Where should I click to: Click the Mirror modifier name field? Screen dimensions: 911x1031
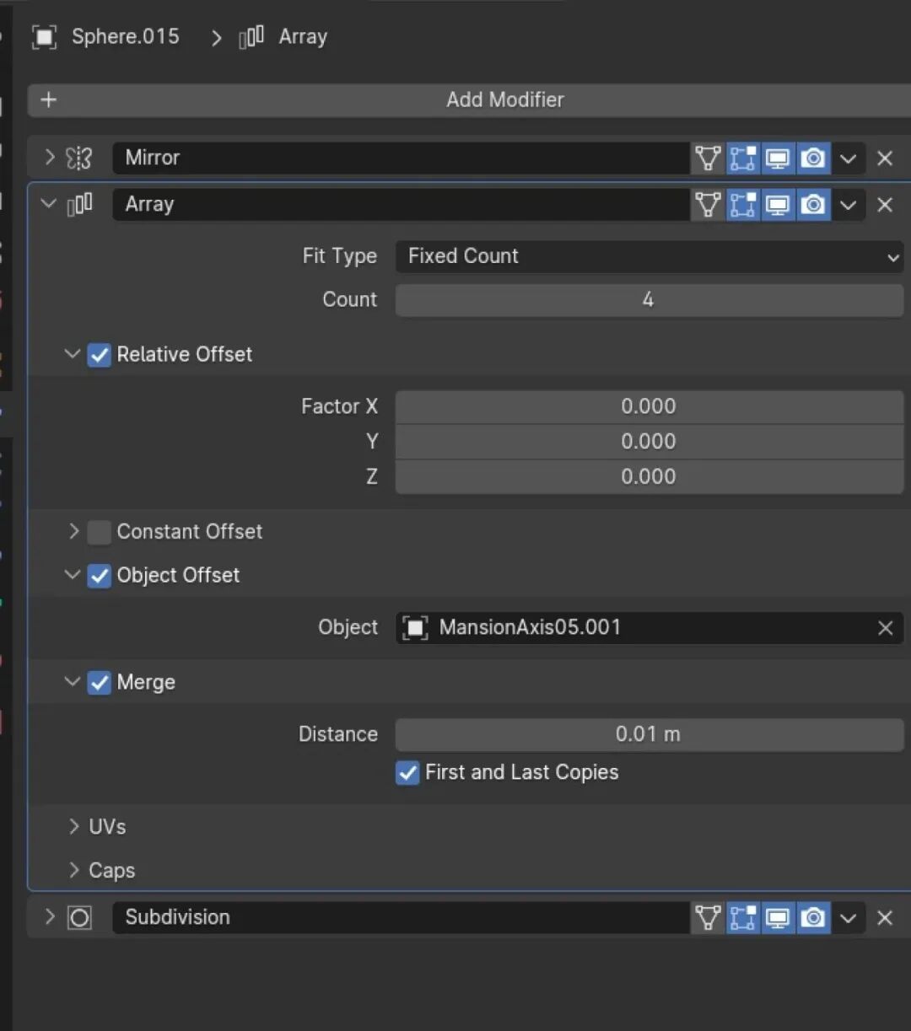point(401,158)
